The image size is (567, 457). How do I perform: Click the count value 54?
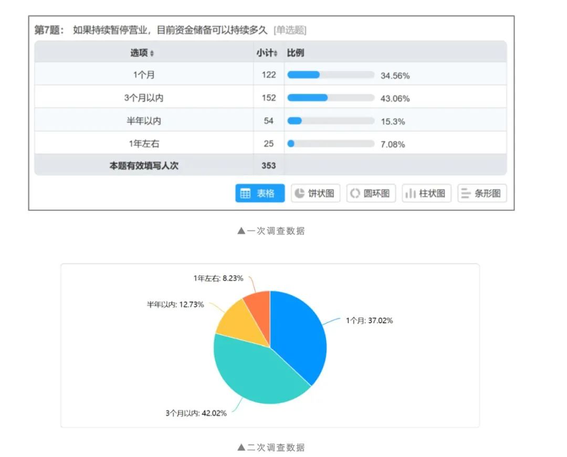269,121
